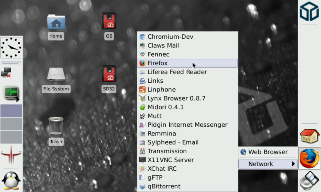Screen dimensions: 321x192
Task: Click the house icon in right panel
Action: point(309,136)
